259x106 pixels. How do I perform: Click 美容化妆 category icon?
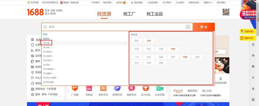click(x=32, y=89)
